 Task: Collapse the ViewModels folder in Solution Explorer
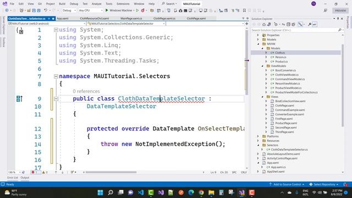[x=262, y=66]
